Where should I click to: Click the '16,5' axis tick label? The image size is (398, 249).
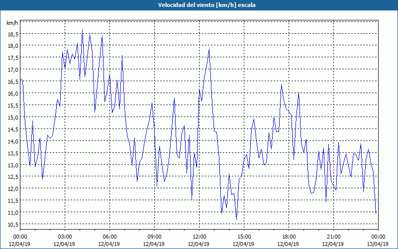point(12,81)
